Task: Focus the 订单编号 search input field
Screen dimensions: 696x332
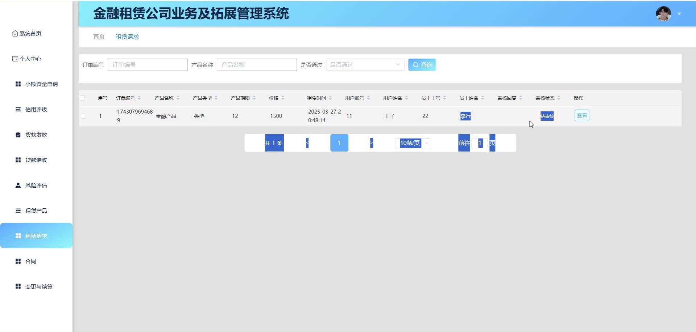Action: click(148, 65)
